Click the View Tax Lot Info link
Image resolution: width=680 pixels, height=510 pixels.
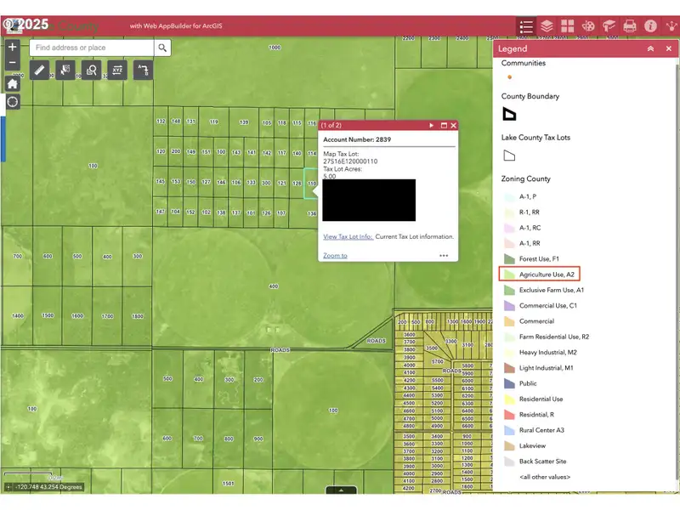pos(348,236)
